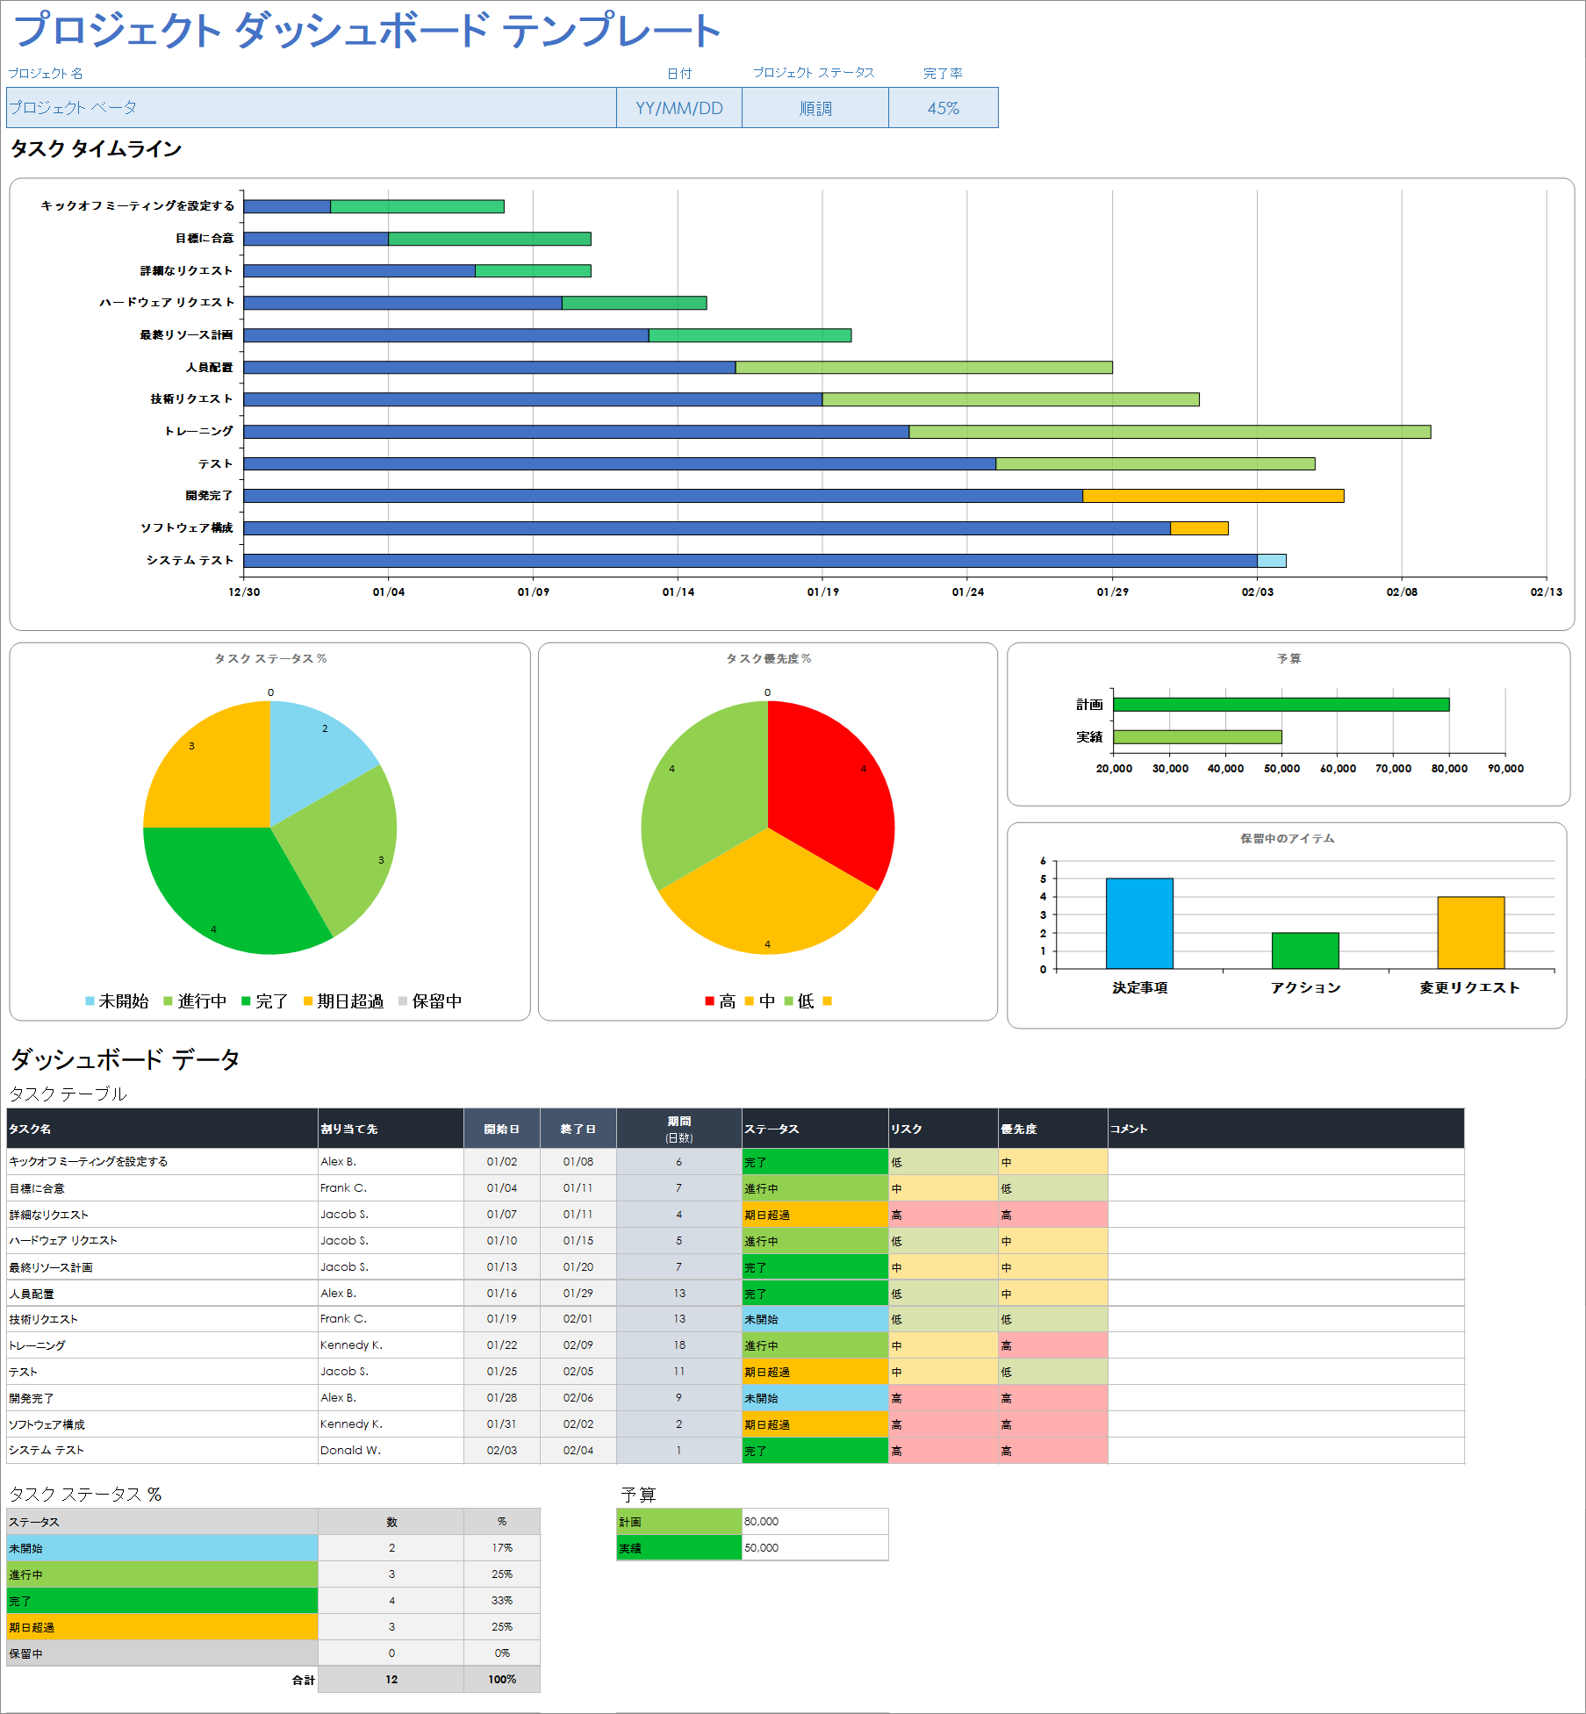The height and width of the screenshot is (1714, 1586).
Task: Click the risk cell in 開発完了 row
Action: 944,1398
